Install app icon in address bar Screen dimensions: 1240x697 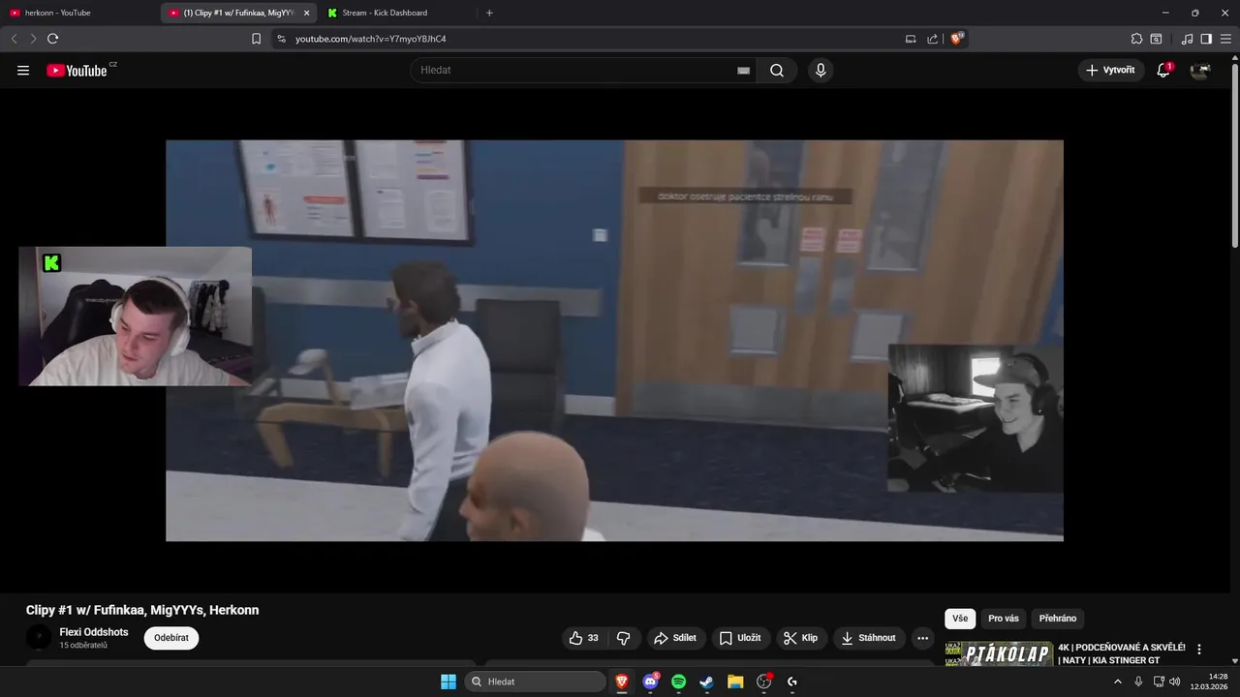click(911, 39)
